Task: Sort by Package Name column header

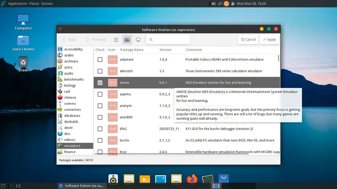Action: tap(138, 50)
